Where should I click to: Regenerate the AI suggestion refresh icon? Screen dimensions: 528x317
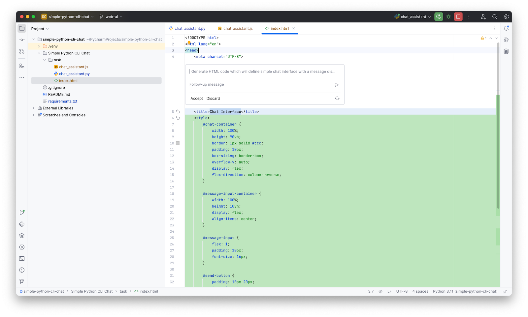337,99
